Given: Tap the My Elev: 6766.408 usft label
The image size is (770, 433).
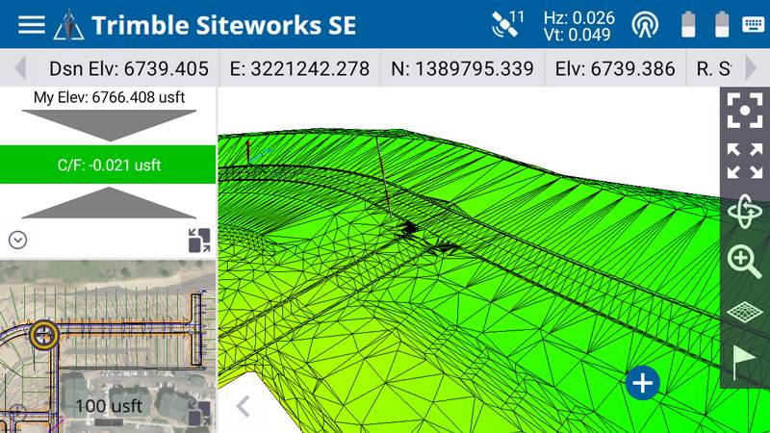Looking at the screenshot, I should pos(109,97).
